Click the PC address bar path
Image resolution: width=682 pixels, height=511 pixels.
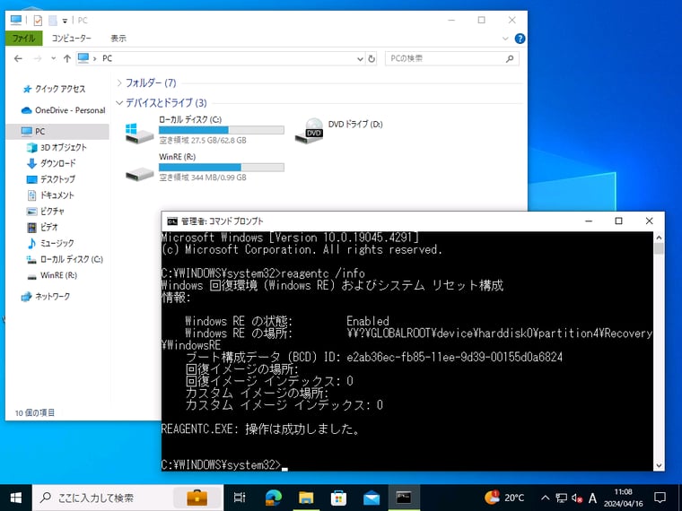(107, 58)
